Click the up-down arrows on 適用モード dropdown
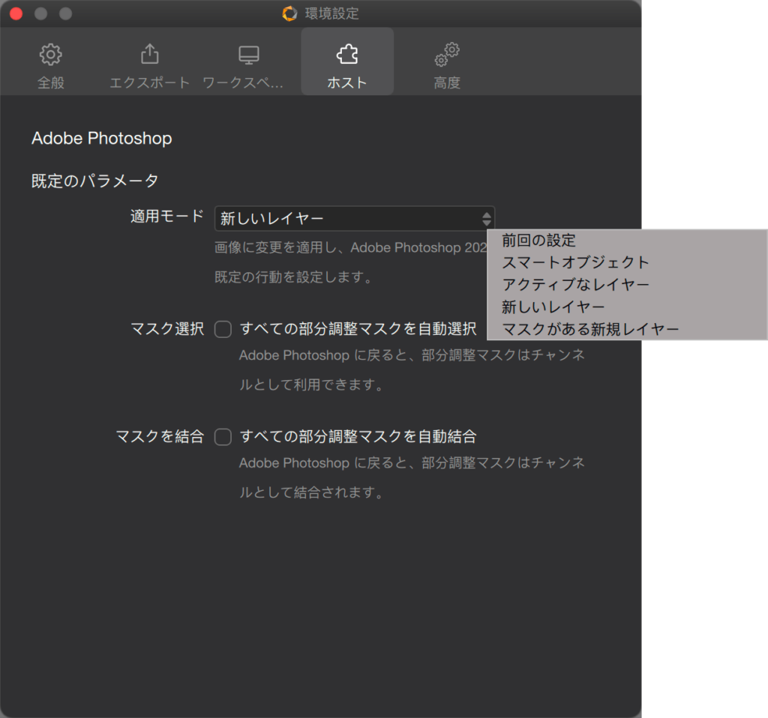This screenshot has height=718, width=768. [486, 218]
